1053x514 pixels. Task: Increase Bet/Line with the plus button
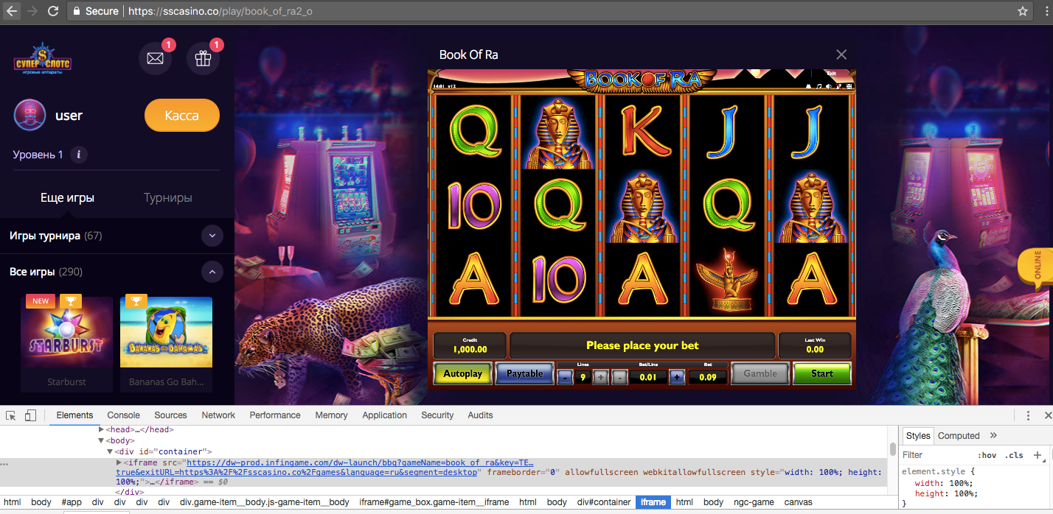click(x=677, y=377)
